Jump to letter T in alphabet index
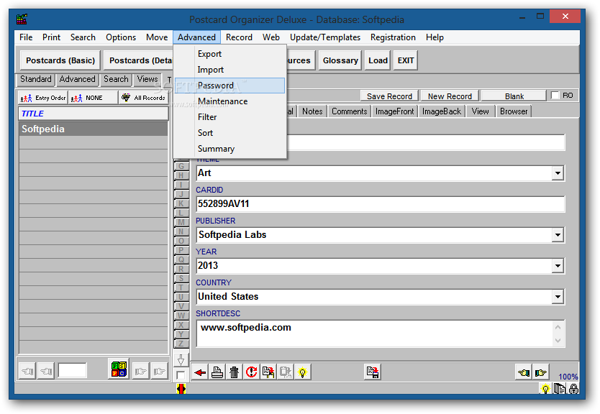Viewport: 600px width, 414px height. pyautogui.click(x=181, y=287)
